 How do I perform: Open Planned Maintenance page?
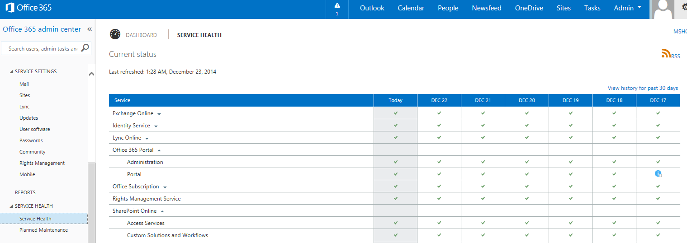point(43,230)
